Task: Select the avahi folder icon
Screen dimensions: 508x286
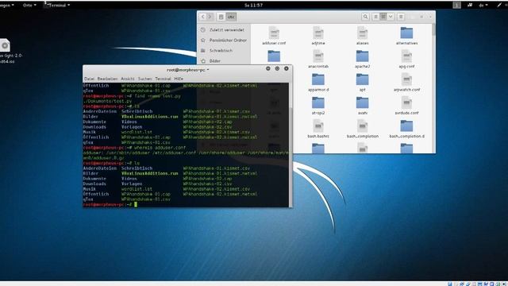Action: 362,102
